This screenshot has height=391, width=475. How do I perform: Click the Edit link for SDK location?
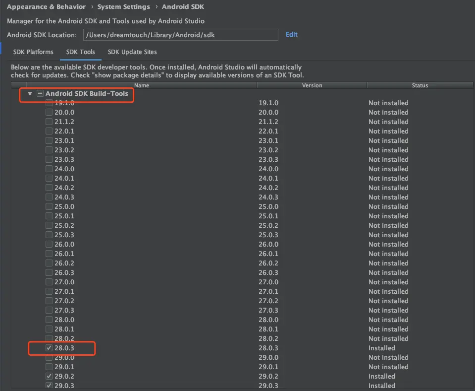291,34
